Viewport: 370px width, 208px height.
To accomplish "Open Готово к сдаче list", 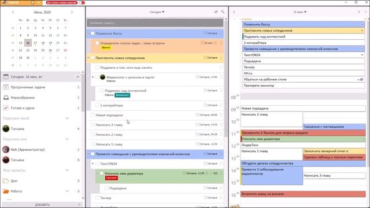I will tap(41, 108).
